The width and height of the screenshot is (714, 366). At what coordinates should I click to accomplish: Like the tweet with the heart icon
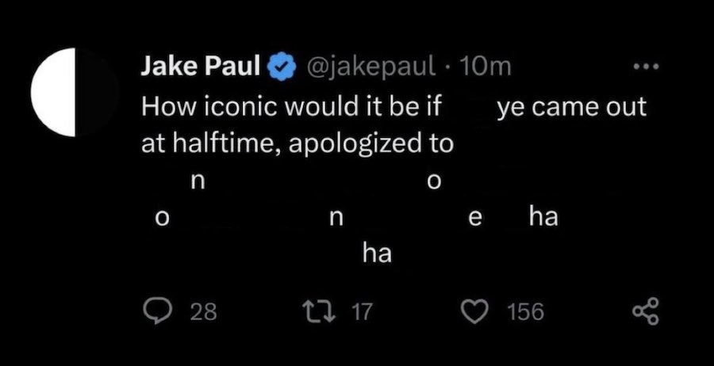(478, 311)
